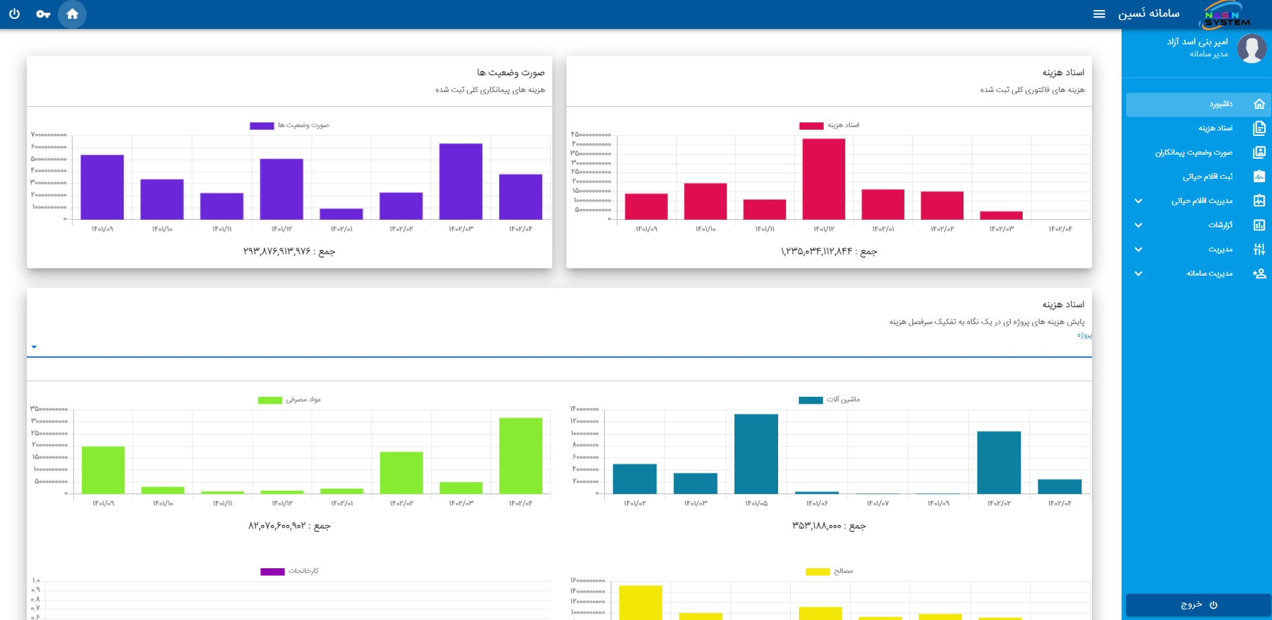Click the power icon in the top bar
This screenshot has width=1272, height=620.
tap(14, 14)
